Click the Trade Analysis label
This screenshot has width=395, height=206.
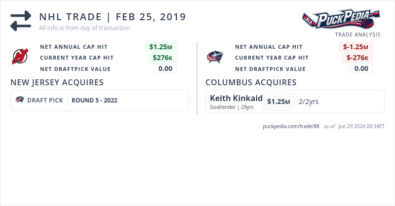[357, 34]
